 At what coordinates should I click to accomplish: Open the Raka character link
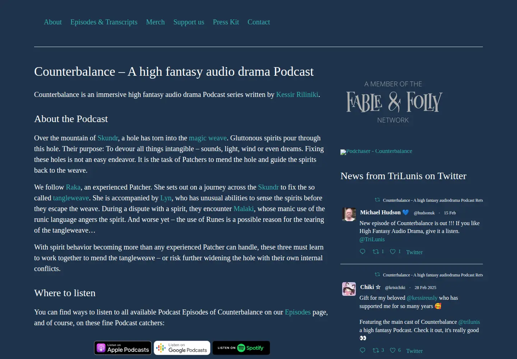click(73, 187)
